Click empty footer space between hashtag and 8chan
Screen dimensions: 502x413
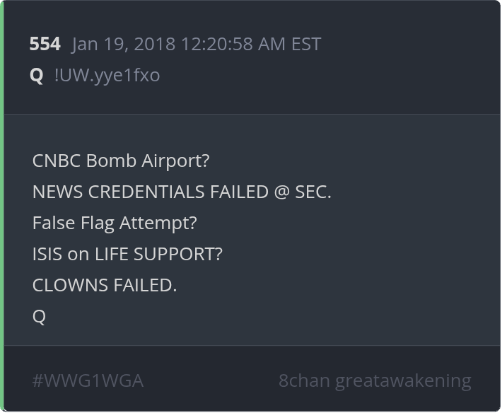pos(211,381)
